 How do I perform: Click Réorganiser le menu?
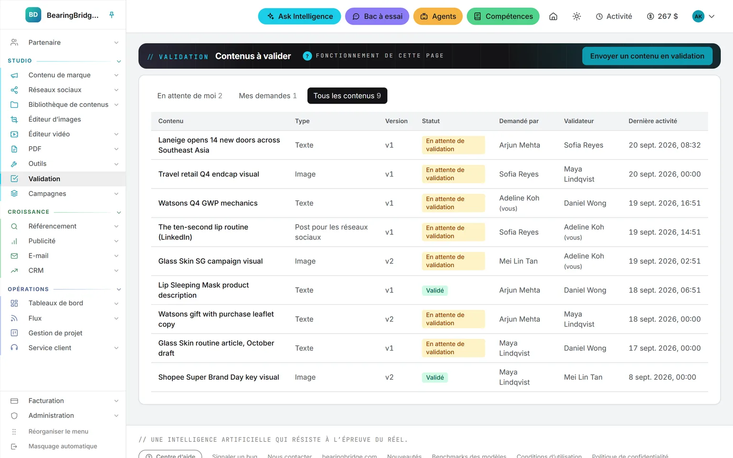click(58, 432)
